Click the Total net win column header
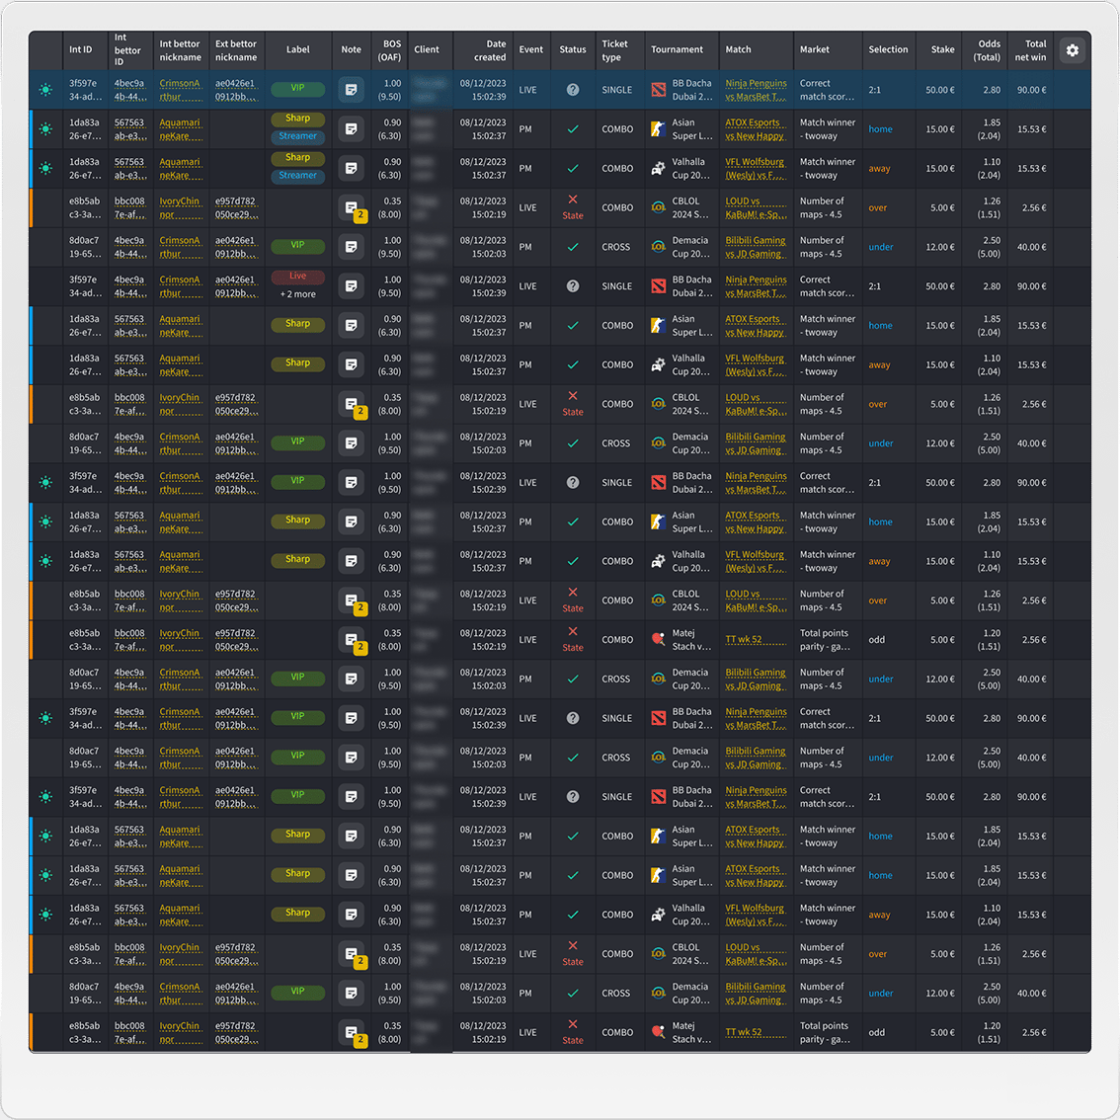 click(1029, 50)
